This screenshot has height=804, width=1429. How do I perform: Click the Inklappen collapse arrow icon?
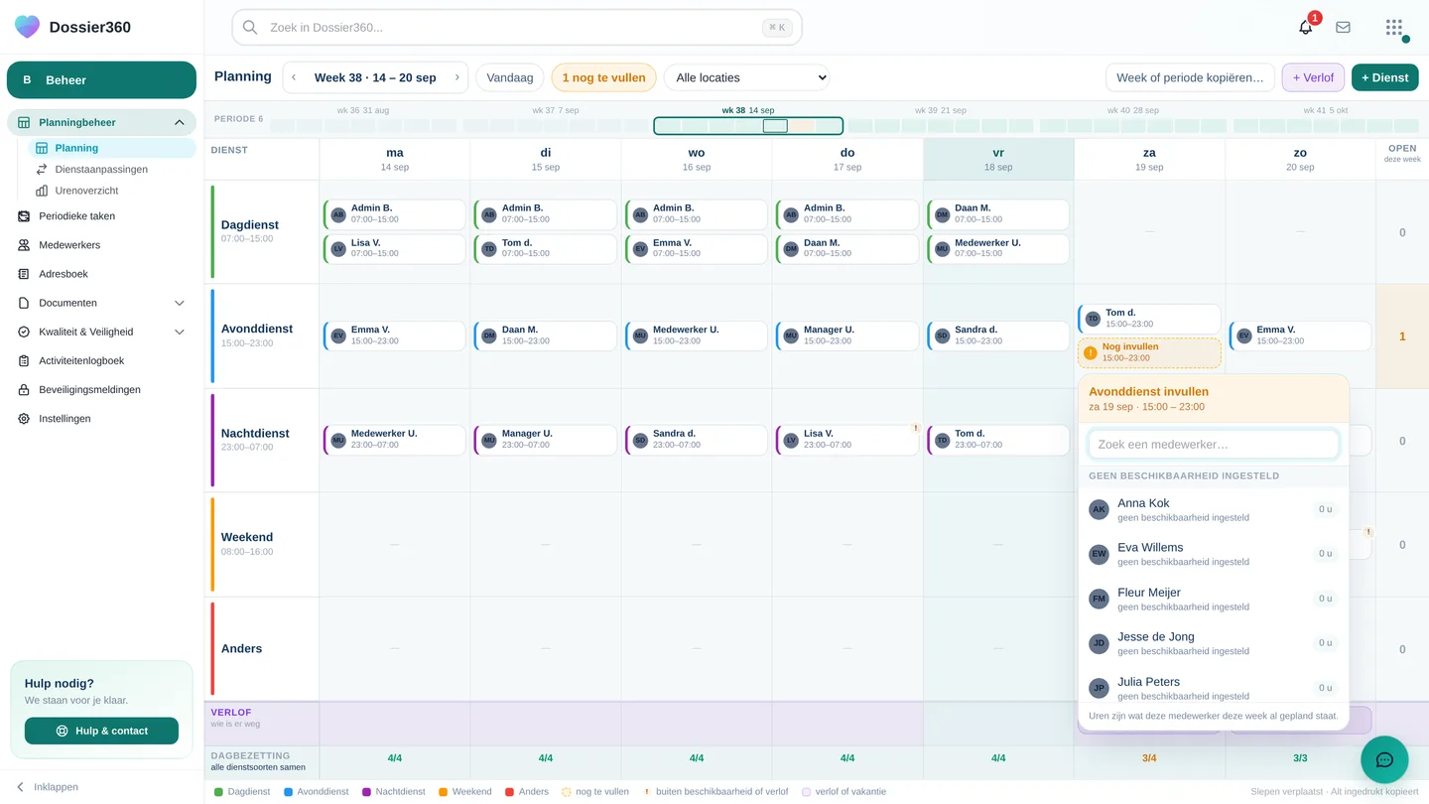pos(20,787)
